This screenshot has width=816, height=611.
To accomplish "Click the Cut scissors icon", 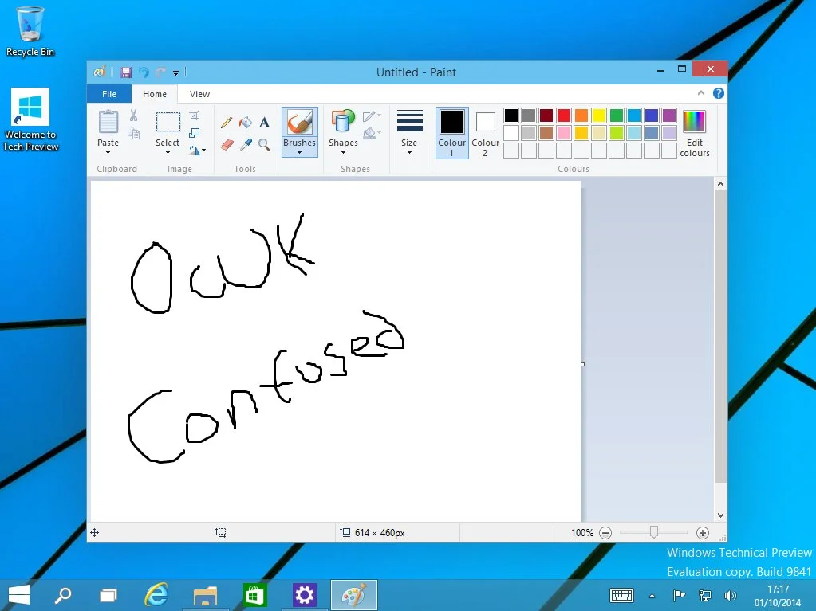I will [x=134, y=116].
